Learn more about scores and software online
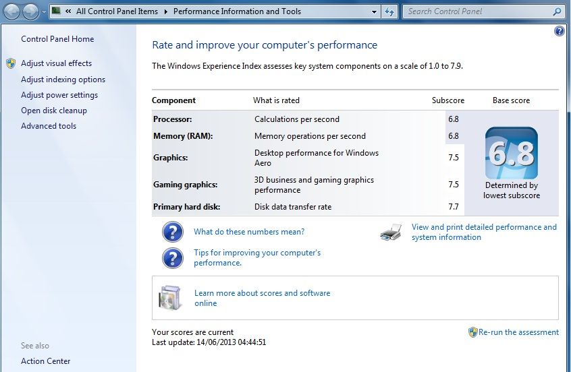Viewport: 571px width, 372px height. [262, 298]
